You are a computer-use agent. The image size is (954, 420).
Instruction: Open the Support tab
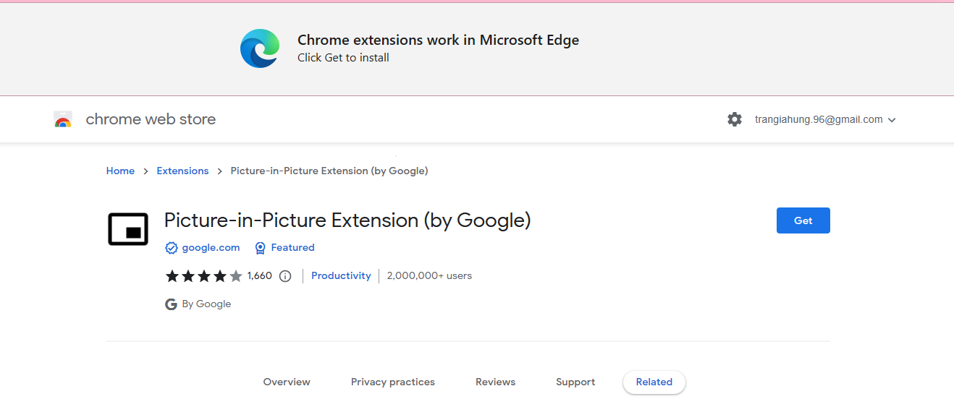pyautogui.click(x=575, y=382)
